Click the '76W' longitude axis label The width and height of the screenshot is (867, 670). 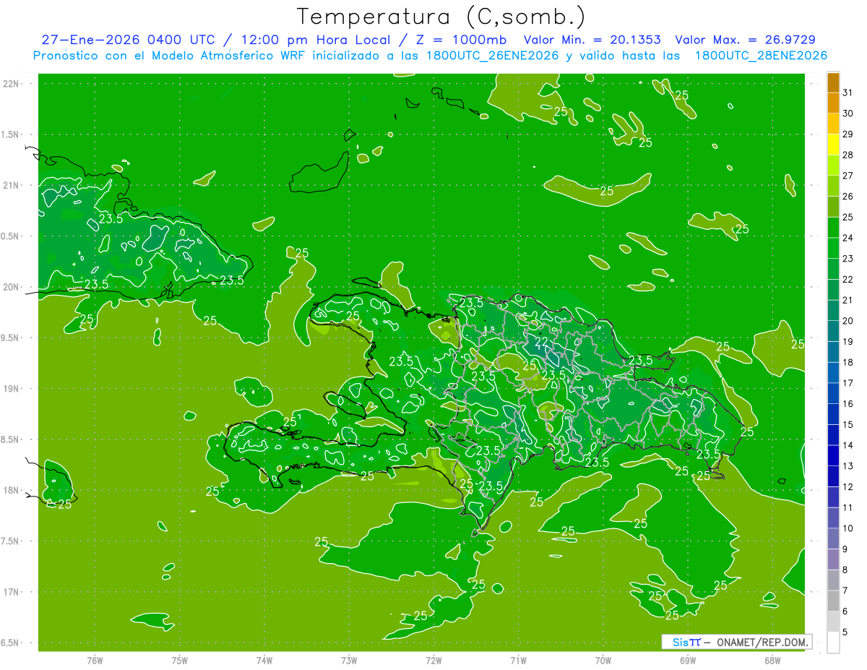coord(95,661)
